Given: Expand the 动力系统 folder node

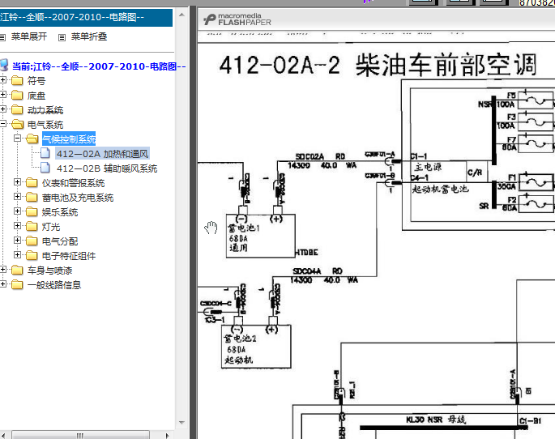Looking at the screenshot, I should (x=2, y=109).
